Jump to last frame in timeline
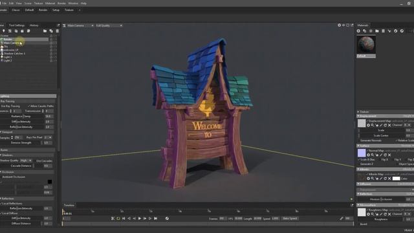414x233 pixels. pos(155,219)
